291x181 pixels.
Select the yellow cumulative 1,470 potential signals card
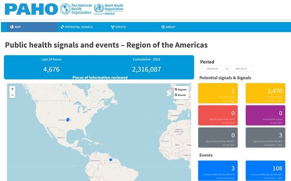[x=265, y=93]
